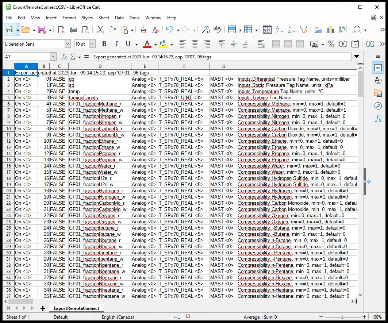Click the Print icon in toolbar
The image size is (388, 323).
point(73,30)
